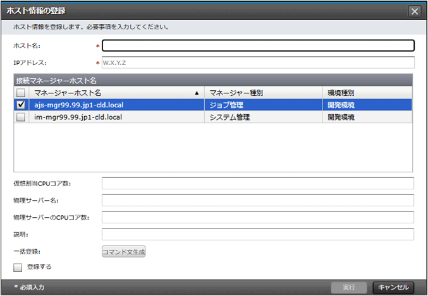Sort by マネージャーホスト名 column header
428x296 pixels.
coord(116,93)
